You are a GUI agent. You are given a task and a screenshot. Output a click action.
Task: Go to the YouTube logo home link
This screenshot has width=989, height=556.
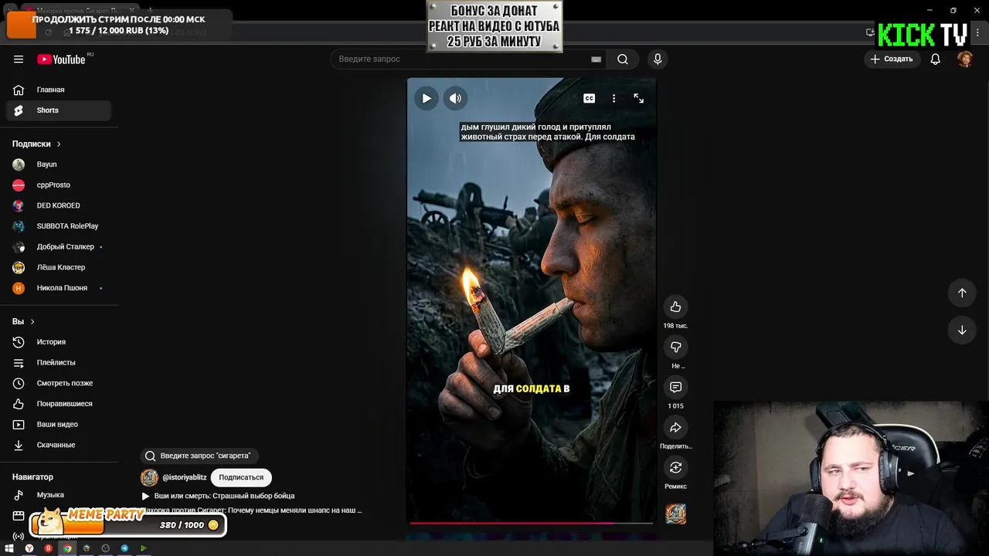click(x=61, y=59)
